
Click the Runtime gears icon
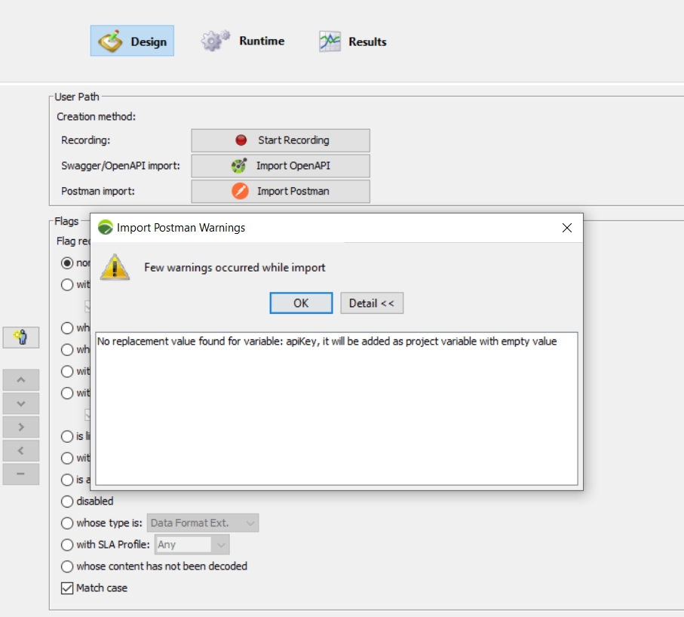click(215, 41)
